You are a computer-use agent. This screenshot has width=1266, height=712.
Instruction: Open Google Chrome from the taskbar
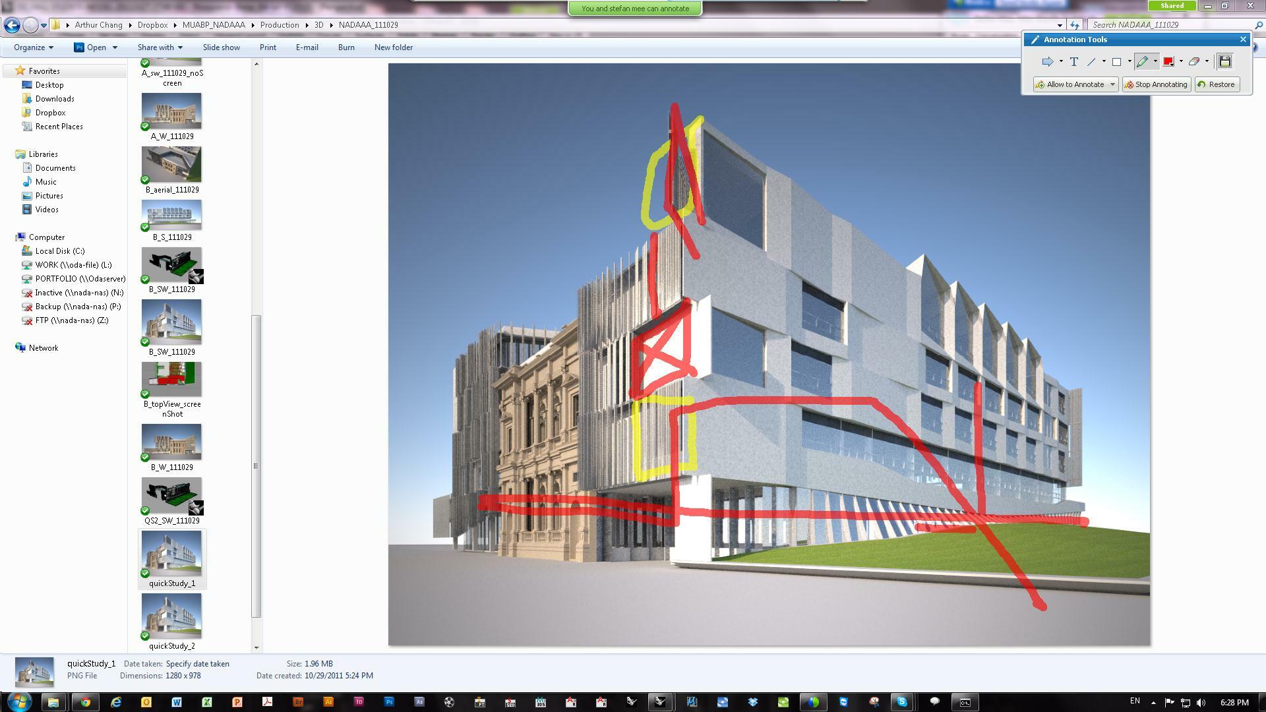pos(85,702)
